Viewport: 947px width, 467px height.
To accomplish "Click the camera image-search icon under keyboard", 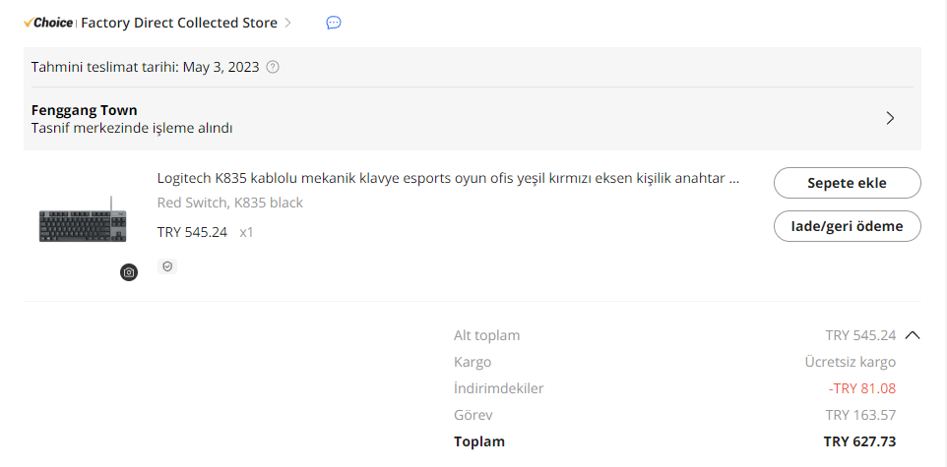I will [x=129, y=272].
